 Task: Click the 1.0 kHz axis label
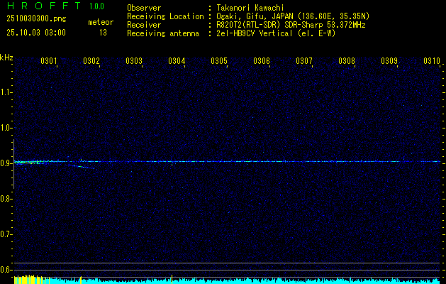point(6,128)
